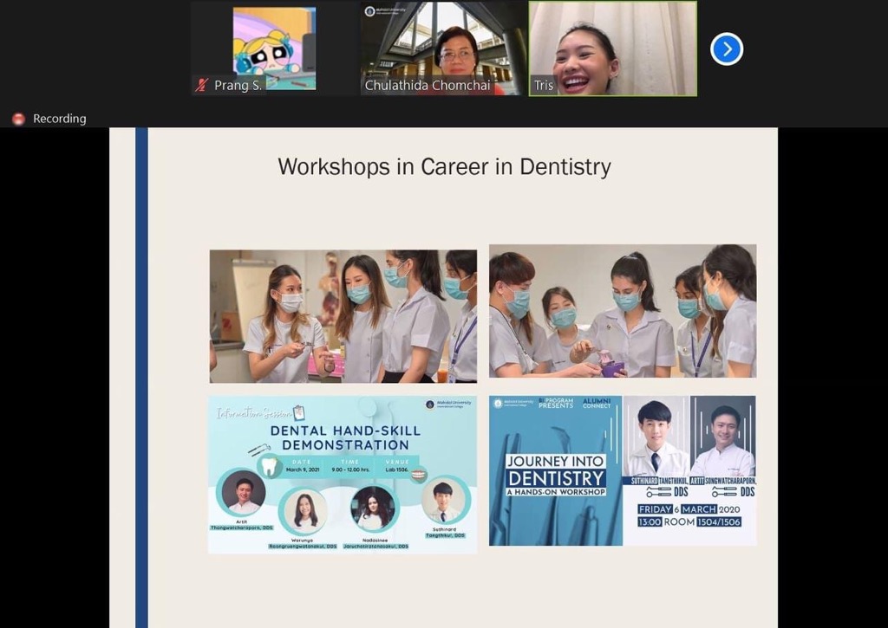Click the muted microphone icon beside Prang S.
The image size is (888, 628).
pos(202,85)
